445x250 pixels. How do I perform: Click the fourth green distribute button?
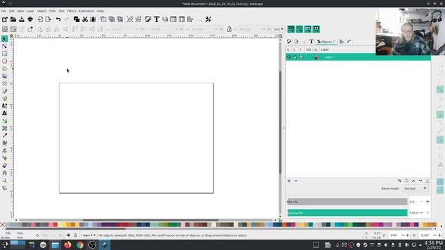pyautogui.click(x=316, y=29)
